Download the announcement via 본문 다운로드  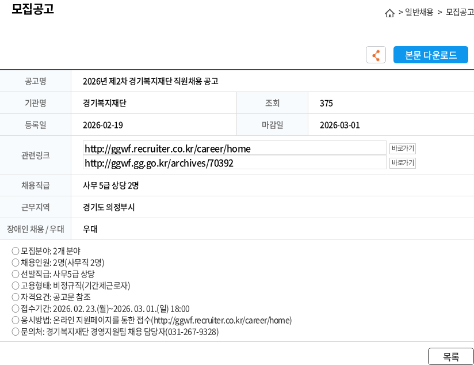tap(431, 55)
